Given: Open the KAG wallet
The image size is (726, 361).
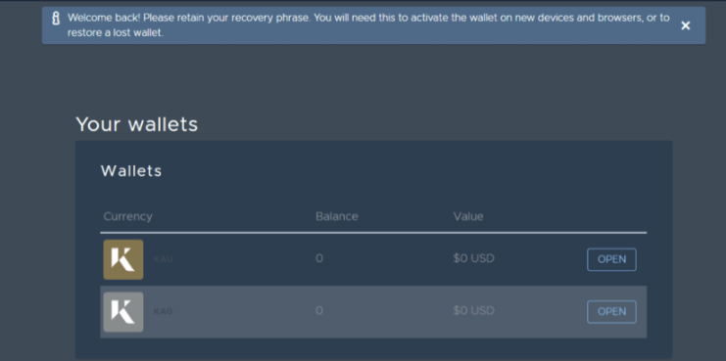Looking at the screenshot, I should point(611,312).
